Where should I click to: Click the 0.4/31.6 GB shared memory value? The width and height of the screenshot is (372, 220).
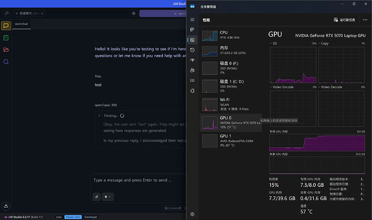pyautogui.click(x=313, y=198)
